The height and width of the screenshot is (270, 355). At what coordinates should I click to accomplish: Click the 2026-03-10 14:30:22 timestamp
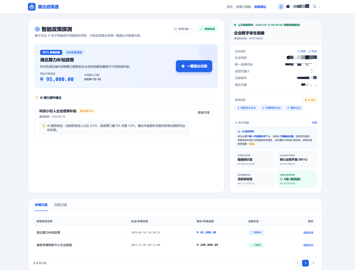[146, 233]
